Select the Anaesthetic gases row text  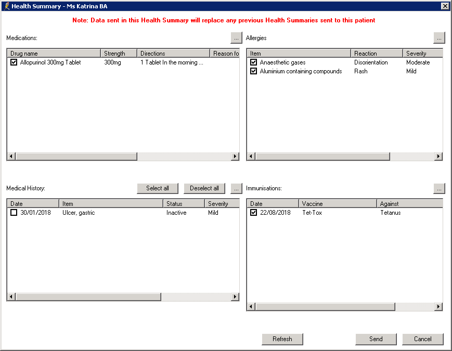pos(282,62)
